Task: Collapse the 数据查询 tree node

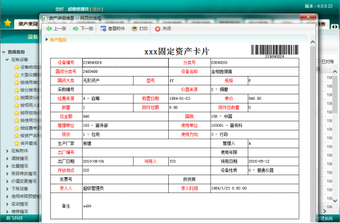Action: coord(4,52)
